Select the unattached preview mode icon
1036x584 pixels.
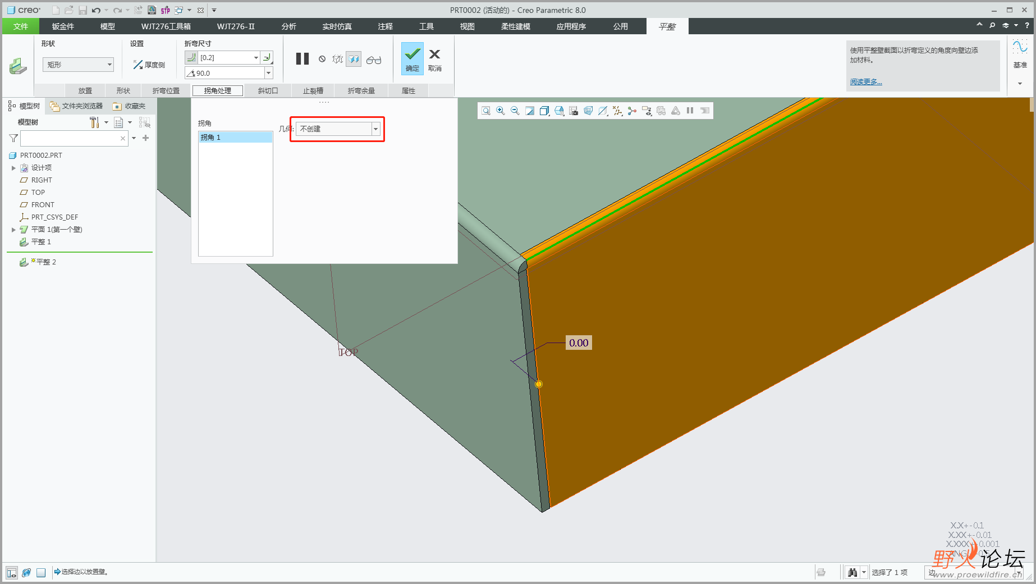[x=337, y=59]
